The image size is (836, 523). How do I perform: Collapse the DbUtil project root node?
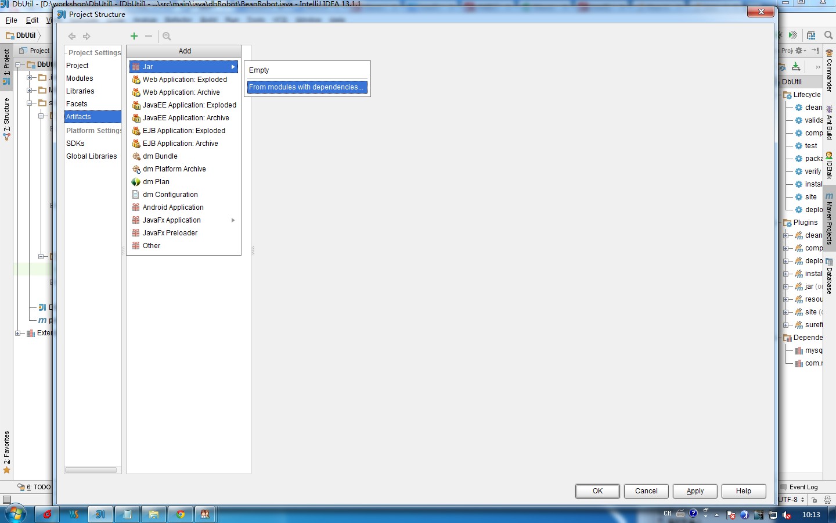[18, 65]
